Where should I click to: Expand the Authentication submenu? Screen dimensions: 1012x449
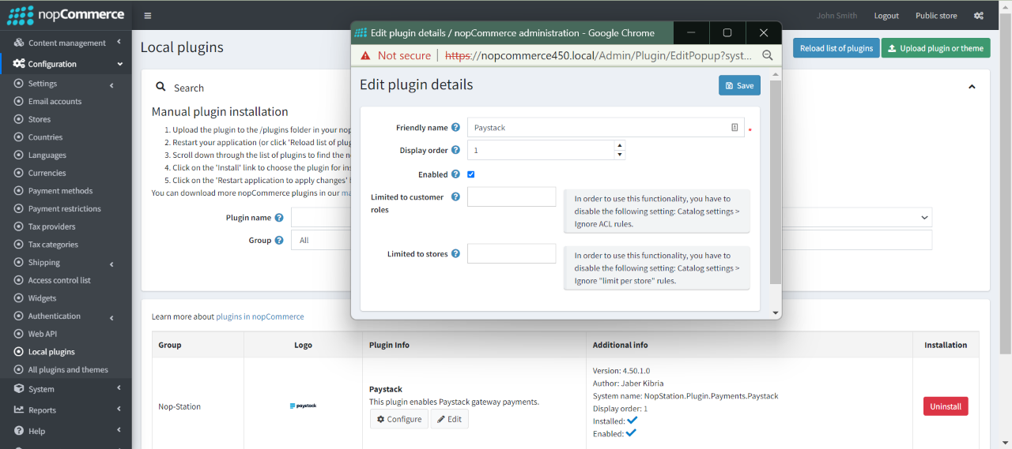(111, 317)
